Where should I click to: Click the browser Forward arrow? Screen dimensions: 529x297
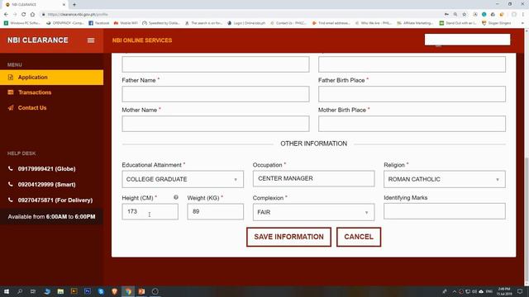click(15, 14)
